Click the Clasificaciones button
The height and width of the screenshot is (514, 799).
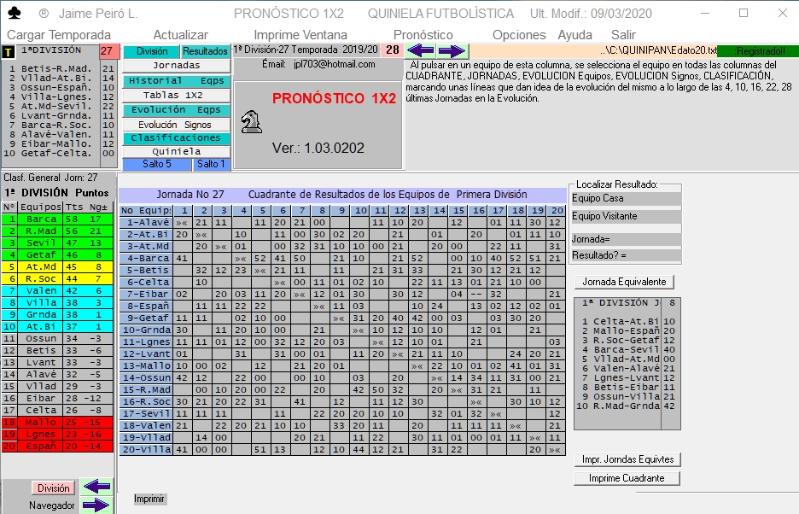(x=177, y=137)
